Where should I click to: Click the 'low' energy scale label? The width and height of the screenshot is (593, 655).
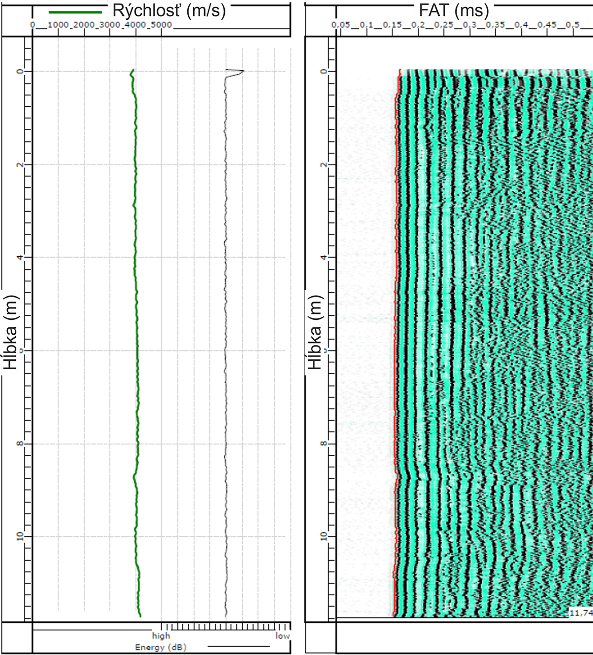(x=283, y=636)
